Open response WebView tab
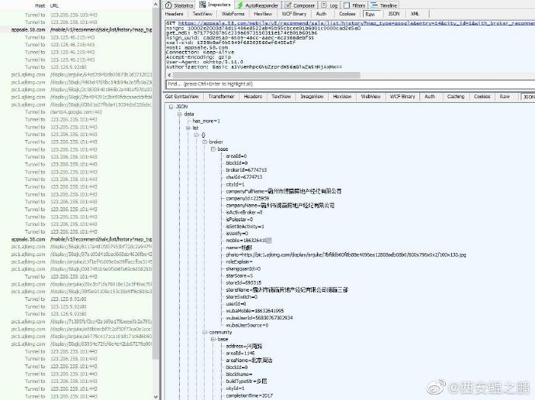Viewport: 535px width, 400px height. tap(371, 97)
